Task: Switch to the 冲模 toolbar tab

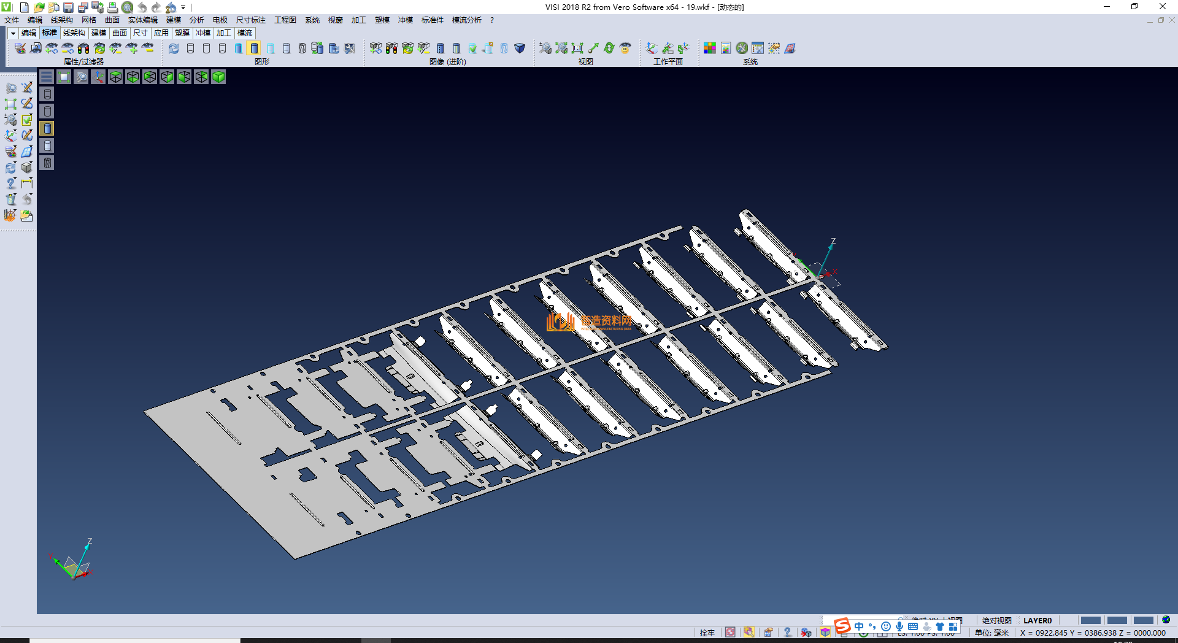Action: 202,33
